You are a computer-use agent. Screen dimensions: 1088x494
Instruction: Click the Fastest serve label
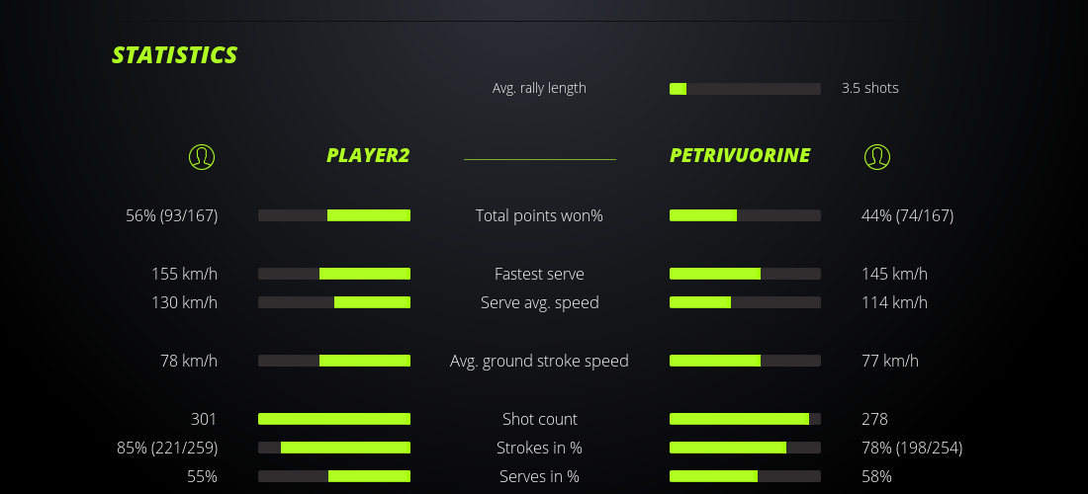pos(539,274)
